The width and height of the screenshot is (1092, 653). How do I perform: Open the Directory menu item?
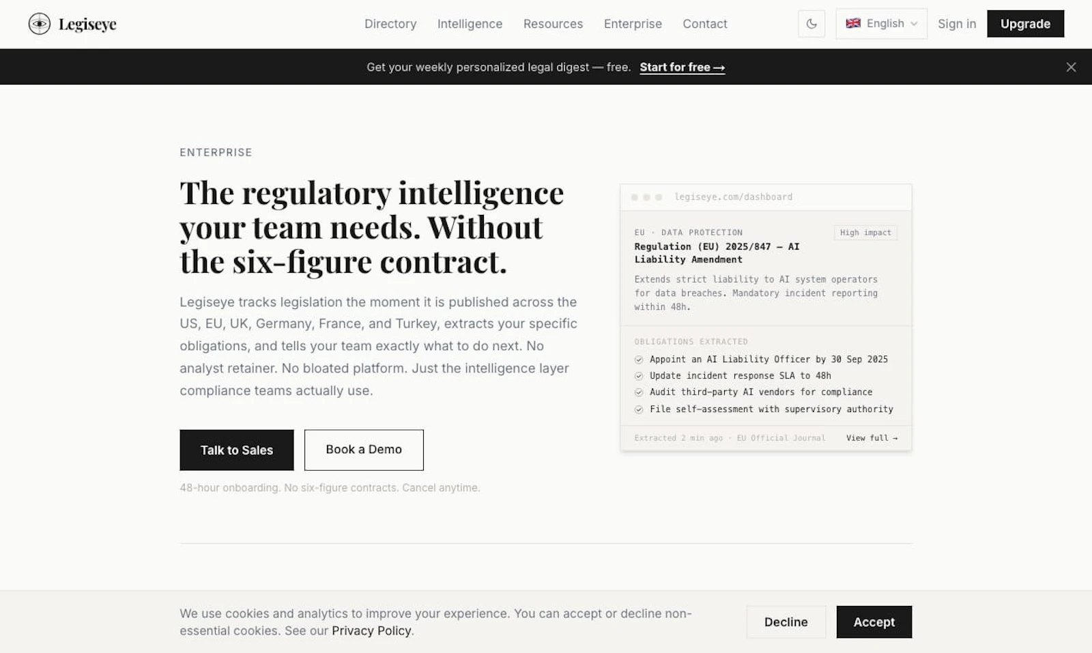390,24
